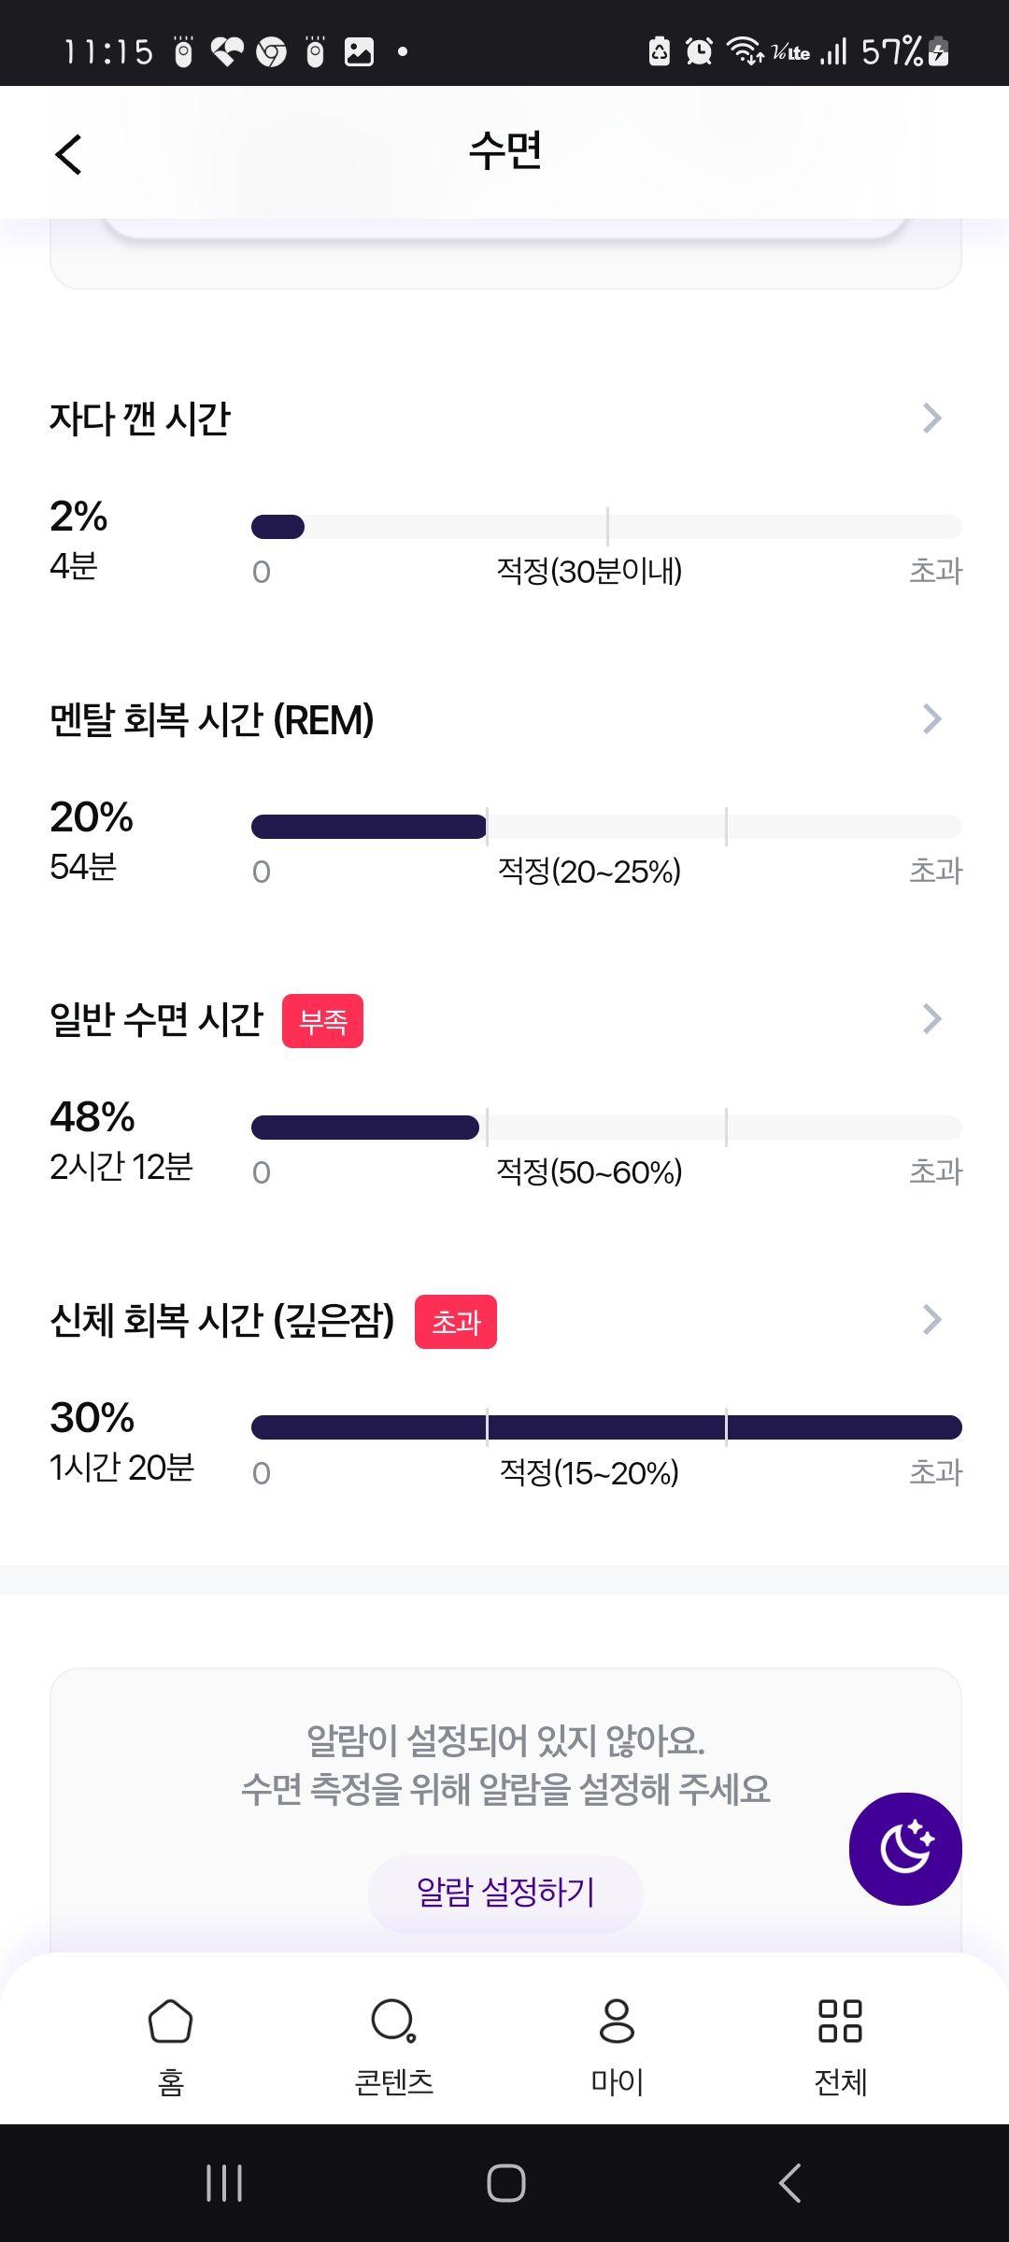The height and width of the screenshot is (2242, 1009).
Task: Tap Android back navigation arrow
Action: pyautogui.click(x=789, y=2183)
